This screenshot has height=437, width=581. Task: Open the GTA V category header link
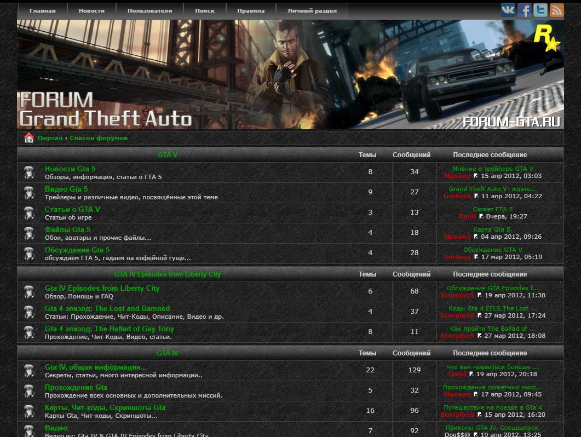pos(168,155)
